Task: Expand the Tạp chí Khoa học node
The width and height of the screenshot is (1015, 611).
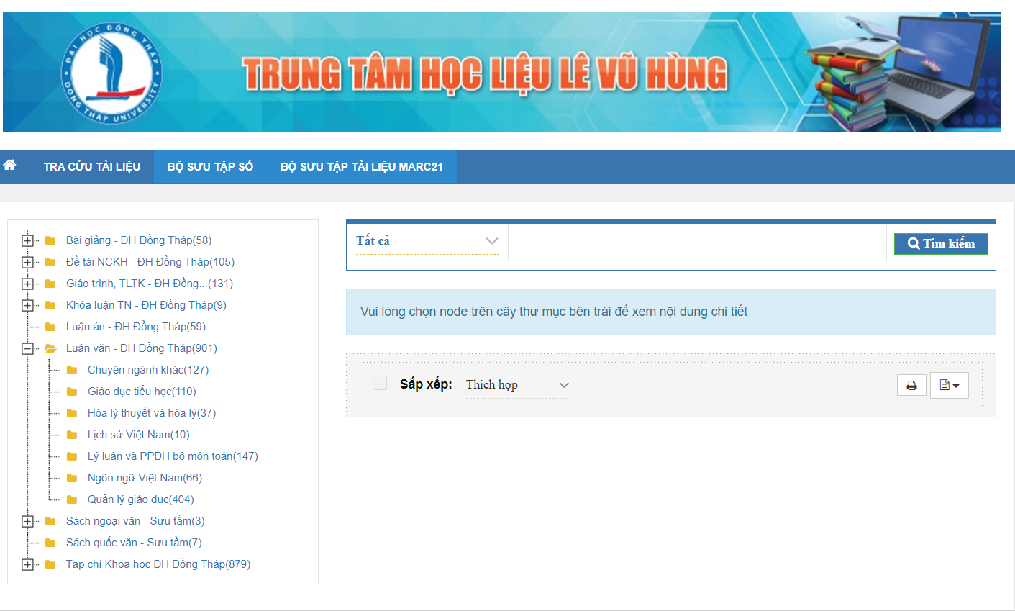Action: click(x=27, y=564)
